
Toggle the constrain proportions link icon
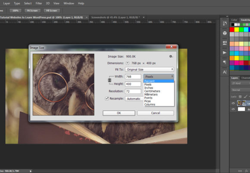tap(109, 80)
